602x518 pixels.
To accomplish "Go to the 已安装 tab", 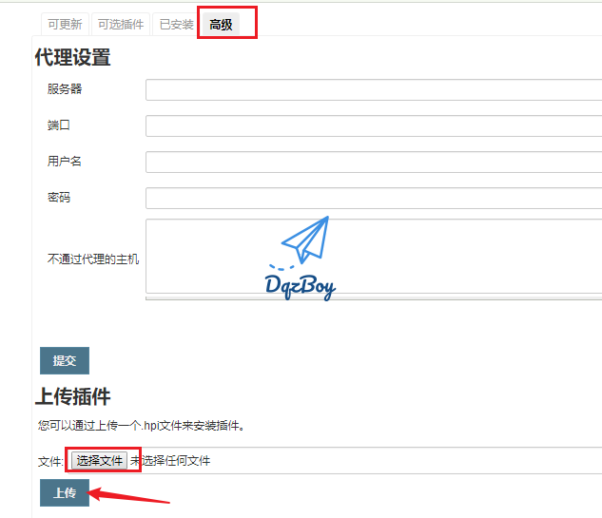I will point(176,25).
